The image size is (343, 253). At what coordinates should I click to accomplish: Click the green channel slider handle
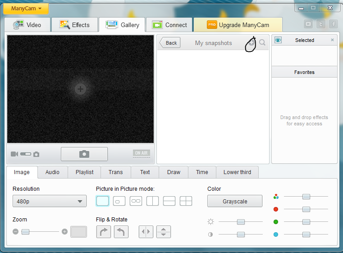tap(306, 222)
